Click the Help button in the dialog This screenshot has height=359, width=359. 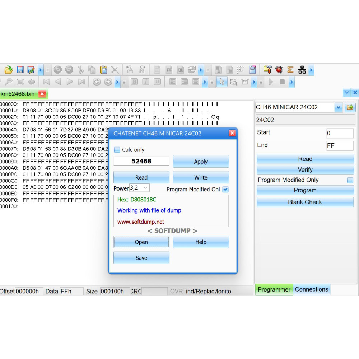point(201,242)
